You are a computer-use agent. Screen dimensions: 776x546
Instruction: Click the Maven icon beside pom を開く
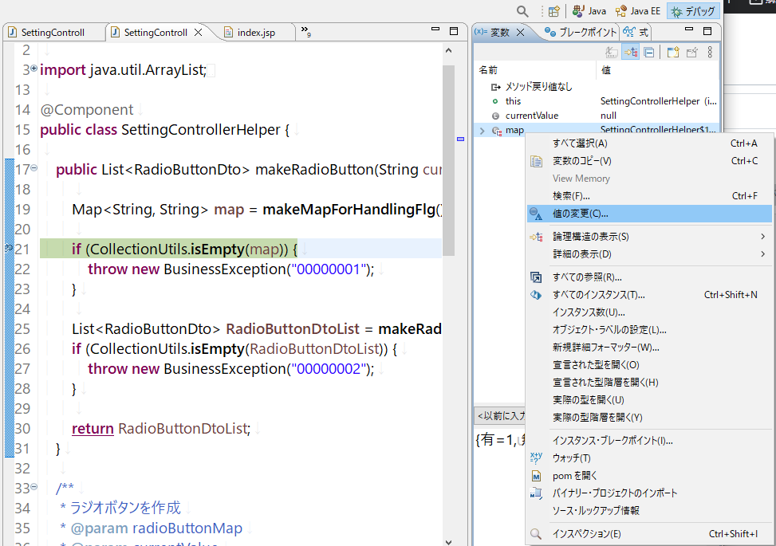tap(536, 477)
